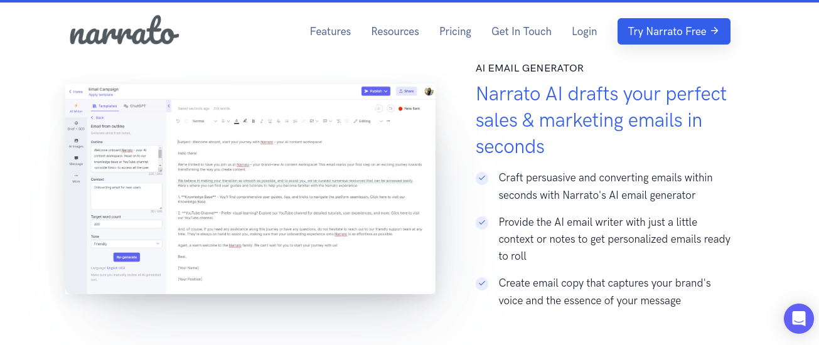Open the Resources menu item
Viewport: 819px width, 345px height.
pos(395,31)
